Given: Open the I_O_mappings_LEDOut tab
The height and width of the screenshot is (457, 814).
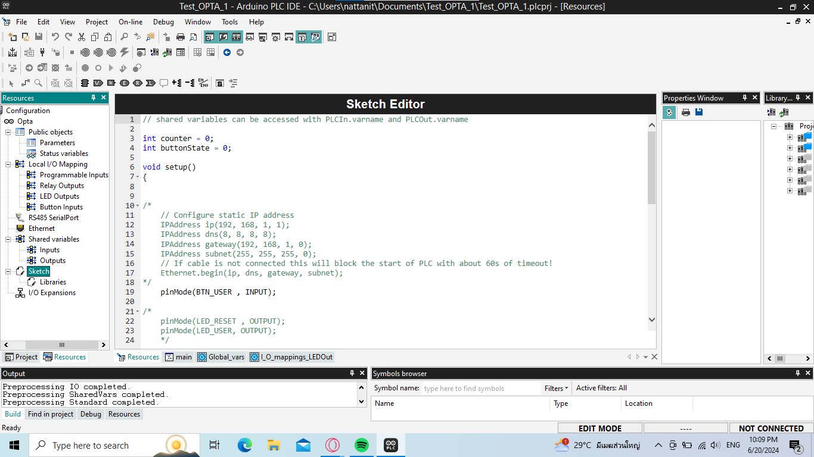Looking at the screenshot, I should point(292,357).
